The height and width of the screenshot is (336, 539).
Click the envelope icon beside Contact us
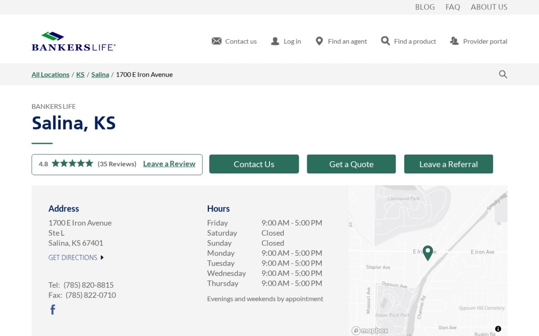click(x=216, y=41)
